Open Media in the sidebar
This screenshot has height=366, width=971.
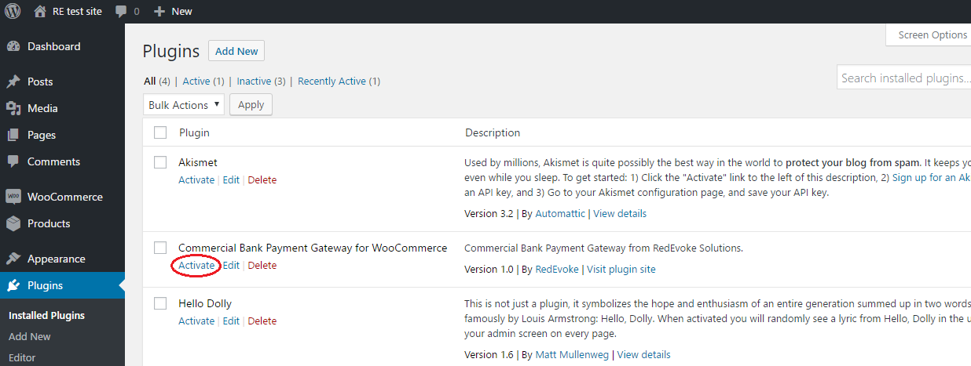point(42,108)
